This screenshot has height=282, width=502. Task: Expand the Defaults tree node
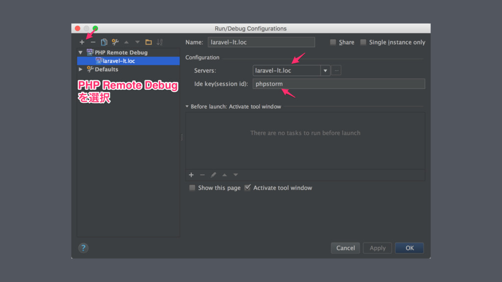80,69
